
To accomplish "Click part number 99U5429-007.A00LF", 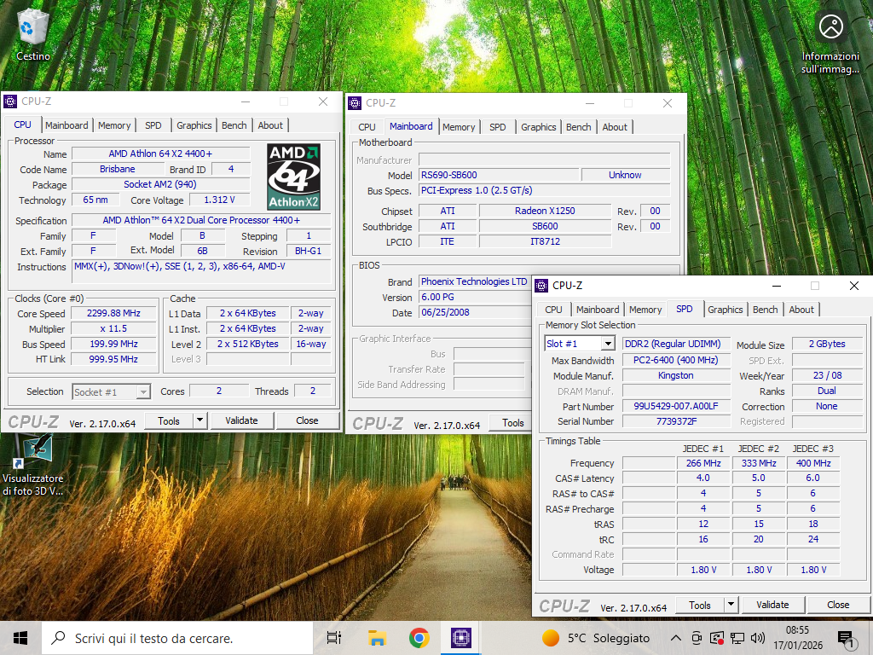I will point(676,406).
